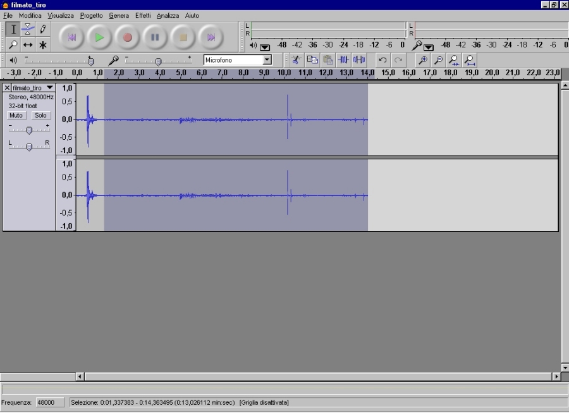This screenshot has height=413, width=569.
Task: Start recording with the Record button
Action: 127,37
